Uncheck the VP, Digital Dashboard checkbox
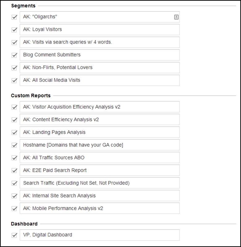This screenshot has height=247, width=241. (x=14, y=235)
